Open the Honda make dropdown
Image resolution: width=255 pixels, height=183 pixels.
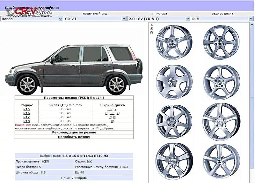coord(32,19)
